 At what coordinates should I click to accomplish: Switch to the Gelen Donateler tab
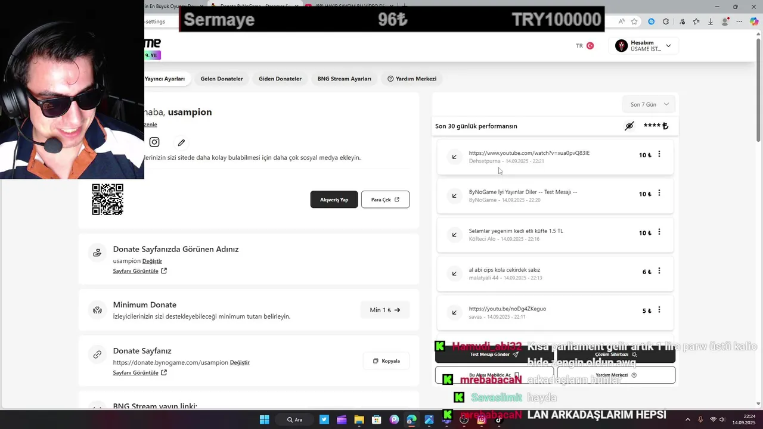(x=222, y=79)
